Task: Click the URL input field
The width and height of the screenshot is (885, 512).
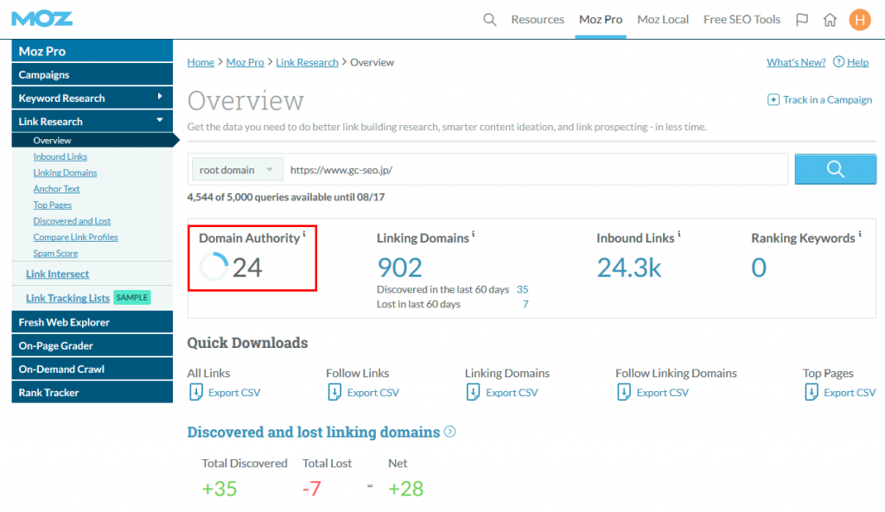Action: click(x=536, y=170)
